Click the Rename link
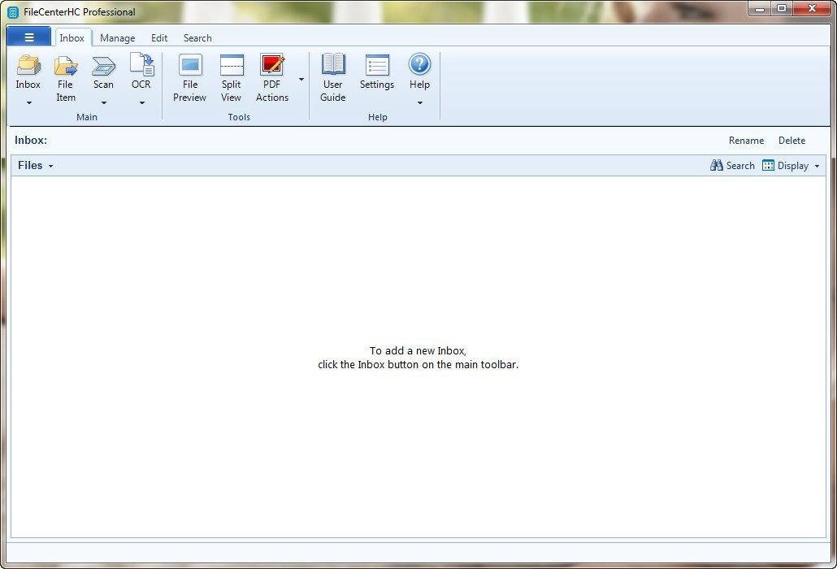 (x=746, y=141)
